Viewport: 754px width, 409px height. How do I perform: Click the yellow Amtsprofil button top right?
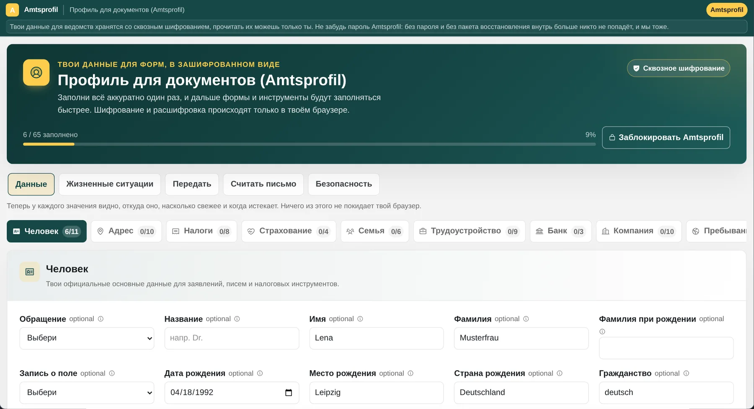pyautogui.click(x=727, y=10)
